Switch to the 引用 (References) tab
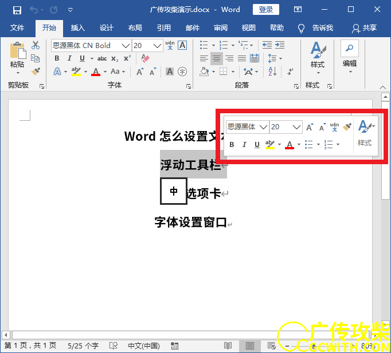The height and width of the screenshot is (353, 391). [164, 28]
